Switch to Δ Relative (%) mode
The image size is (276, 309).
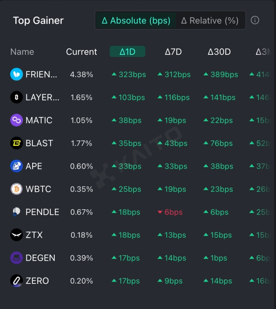[x=210, y=21]
